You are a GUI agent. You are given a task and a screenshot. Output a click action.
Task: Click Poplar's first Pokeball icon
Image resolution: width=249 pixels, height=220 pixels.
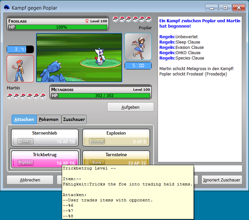[x=115, y=19]
